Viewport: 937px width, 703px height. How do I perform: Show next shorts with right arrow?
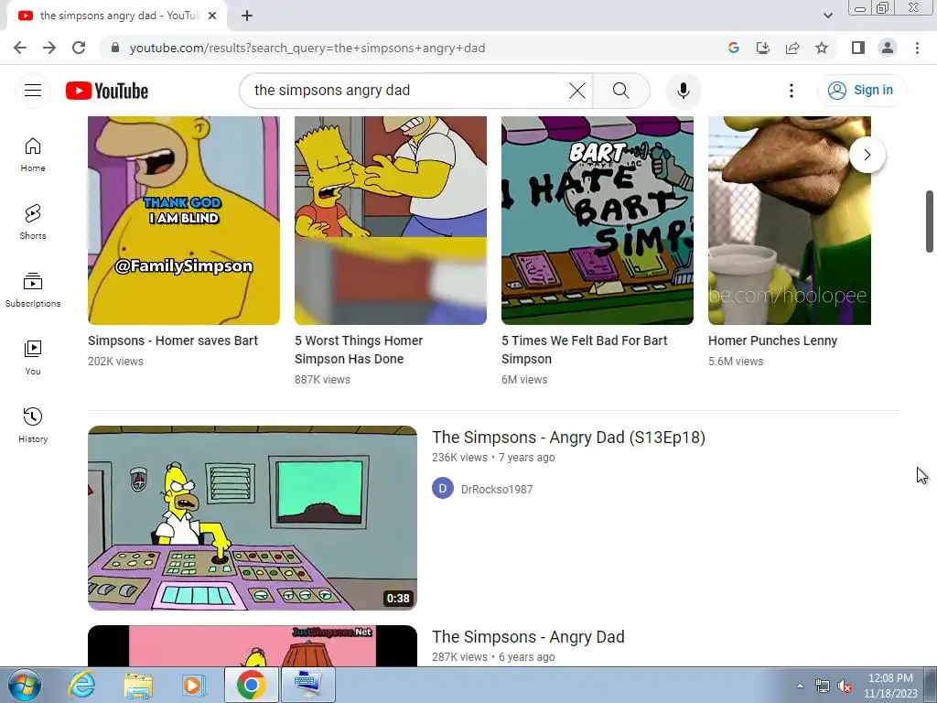tap(867, 155)
